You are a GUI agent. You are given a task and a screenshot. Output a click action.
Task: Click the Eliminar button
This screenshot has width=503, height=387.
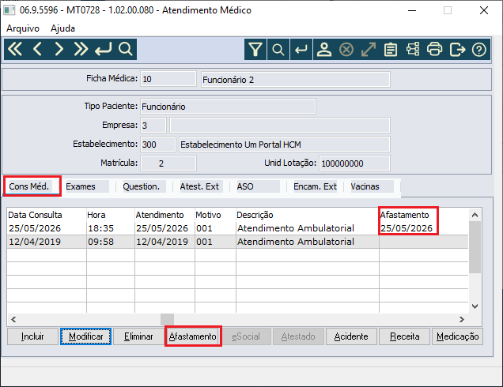[x=138, y=336]
